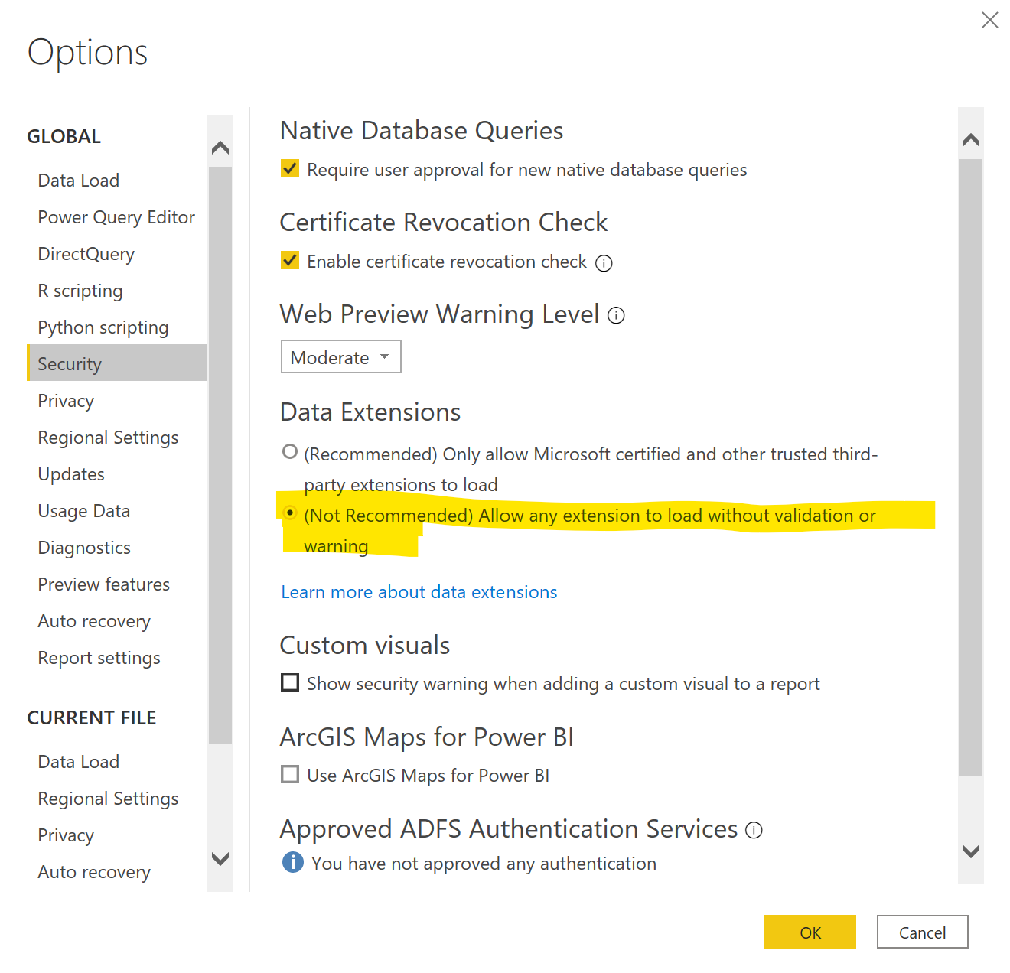1010x973 pixels.
Task: Select the Recommended data extensions option
Action: [289, 451]
